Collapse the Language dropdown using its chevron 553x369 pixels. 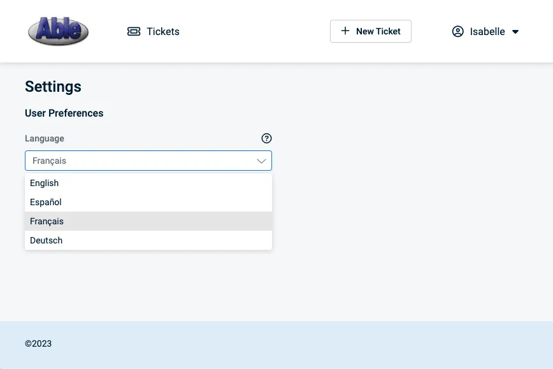click(261, 161)
